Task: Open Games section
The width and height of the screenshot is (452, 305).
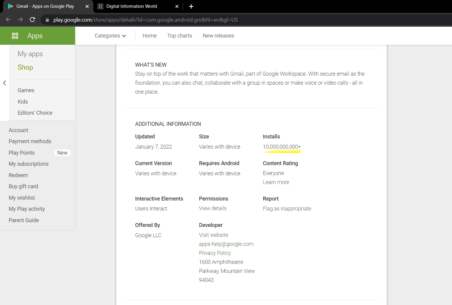Action: pos(26,90)
